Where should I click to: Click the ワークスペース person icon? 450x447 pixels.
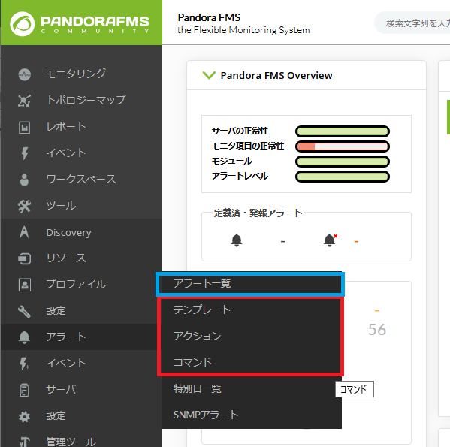24,180
